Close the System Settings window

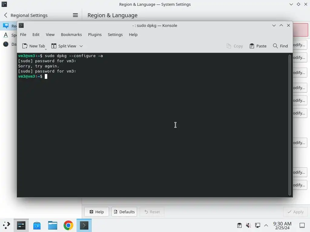pos(306,4)
